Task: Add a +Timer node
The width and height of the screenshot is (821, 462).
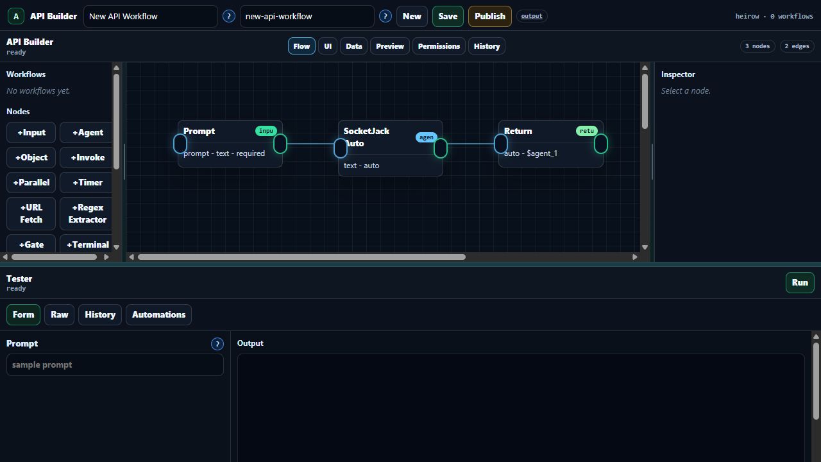Action: click(87, 182)
